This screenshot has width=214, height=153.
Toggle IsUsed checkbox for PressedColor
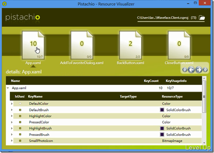pos(20,122)
